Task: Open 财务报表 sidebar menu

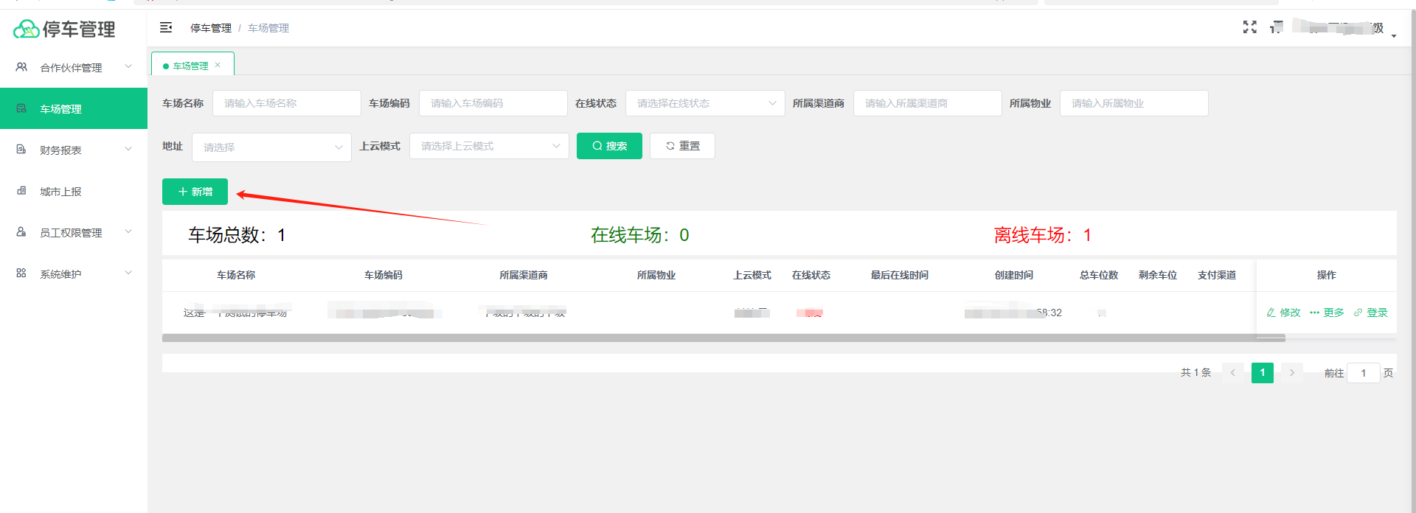Action: tap(74, 150)
